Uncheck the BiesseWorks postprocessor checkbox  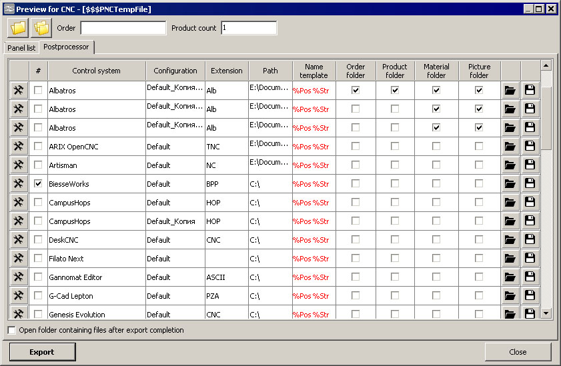tap(38, 183)
